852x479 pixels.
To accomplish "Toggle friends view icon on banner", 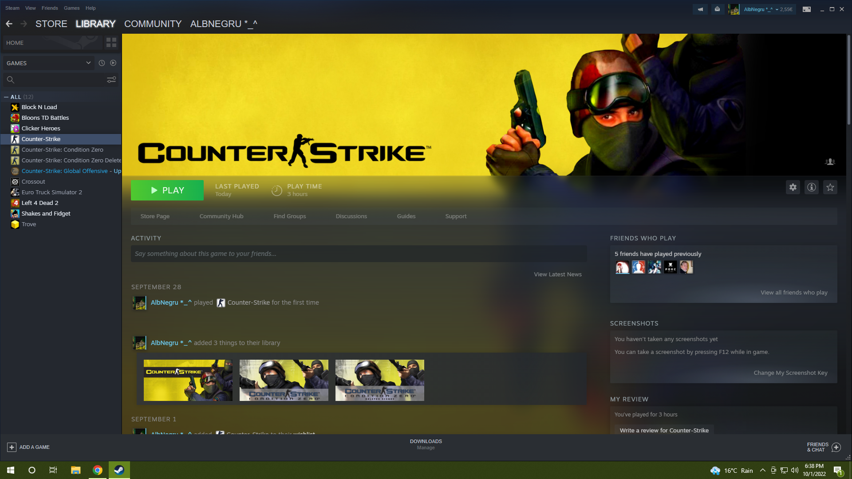I will (x=830, y=162).
